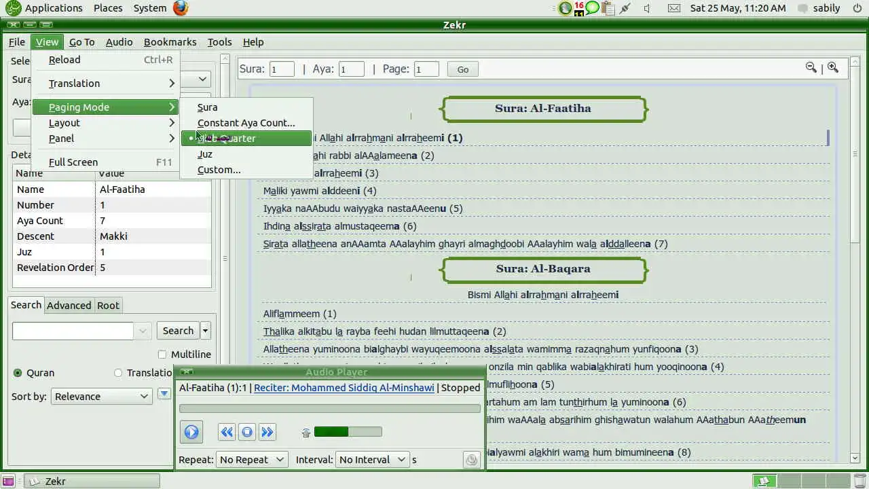Open the File menu
869x489 pixels.
point(17,42)
